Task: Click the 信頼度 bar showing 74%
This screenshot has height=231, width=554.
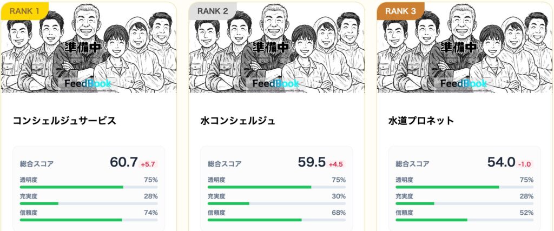Action: pos(89,220)
